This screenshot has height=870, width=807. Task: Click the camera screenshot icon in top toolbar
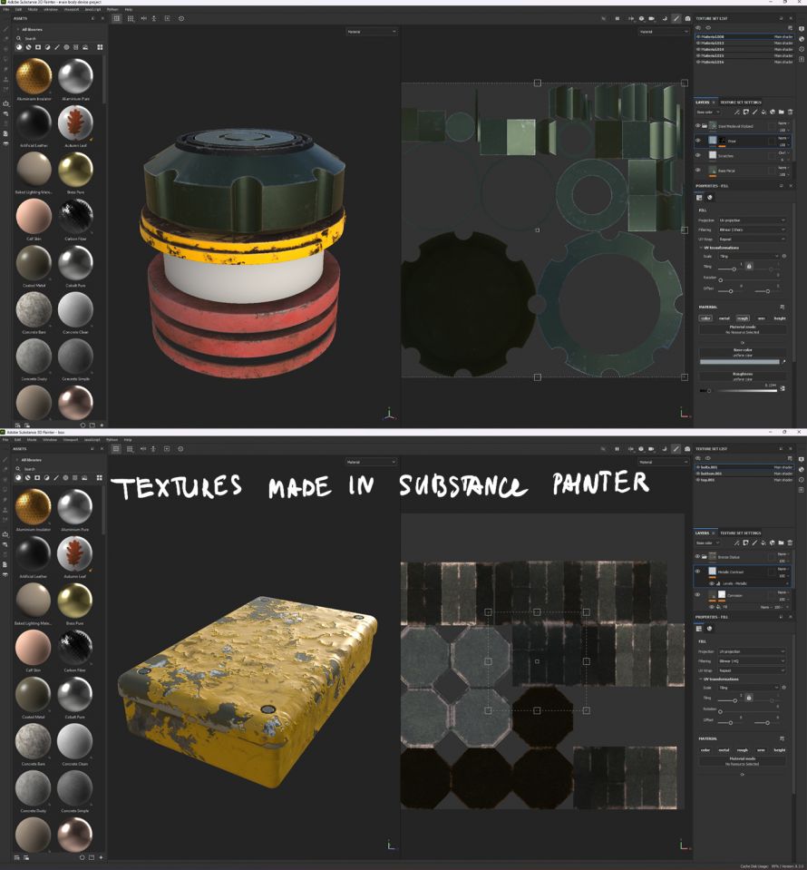pos(687,18)
